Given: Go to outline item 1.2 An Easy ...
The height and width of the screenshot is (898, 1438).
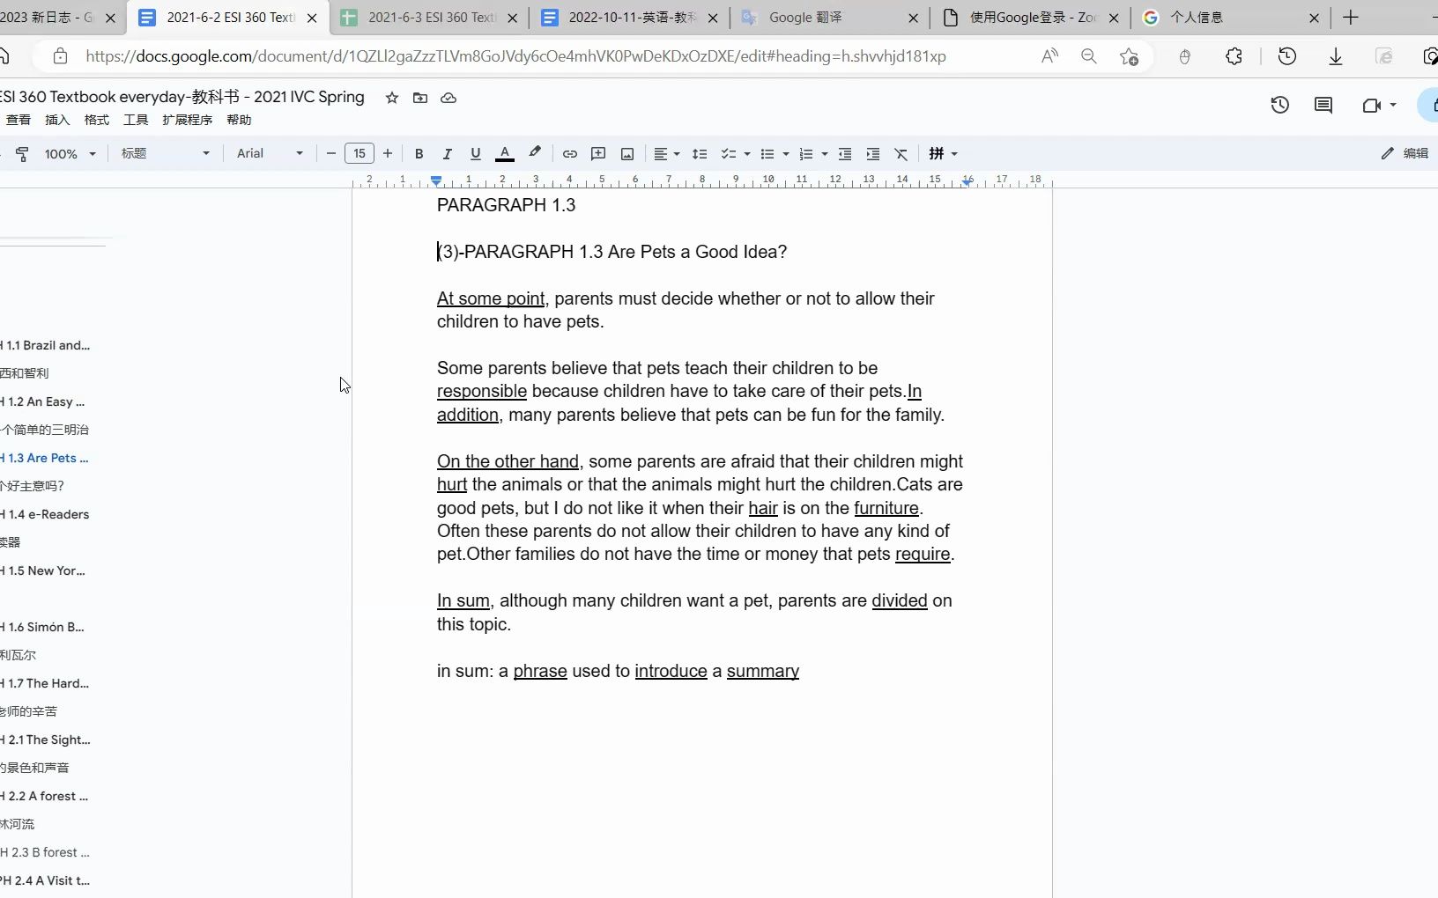Looking at the screenshot, I should click(42, 401).
